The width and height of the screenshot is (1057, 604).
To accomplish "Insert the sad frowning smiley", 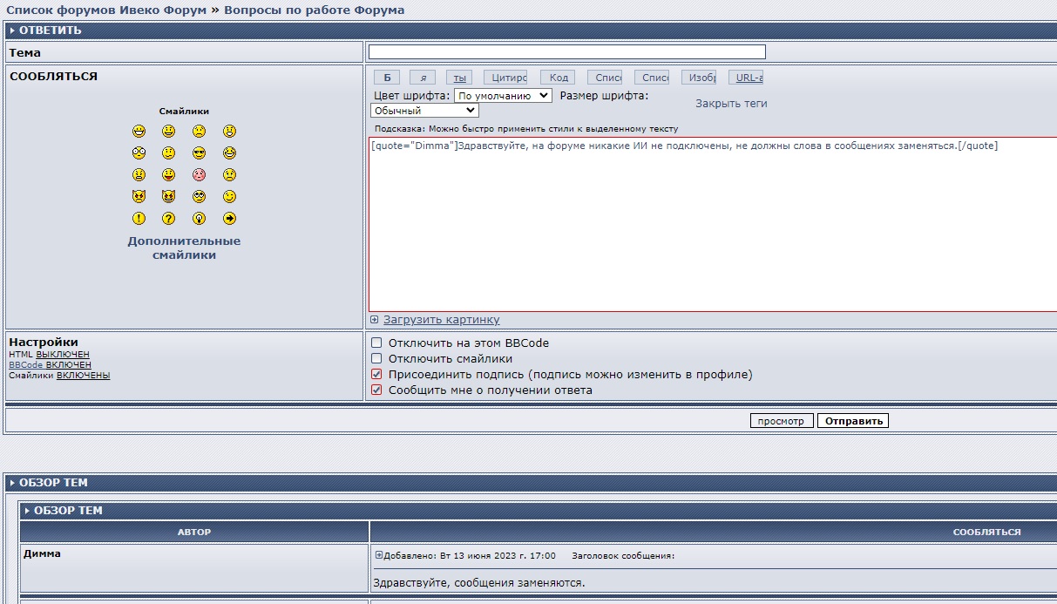I will point(200,132).
